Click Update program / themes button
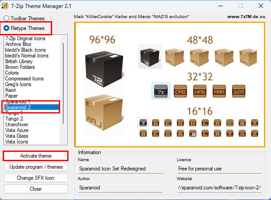The width and height of the screenshot is (271, 200). point(36,167)
